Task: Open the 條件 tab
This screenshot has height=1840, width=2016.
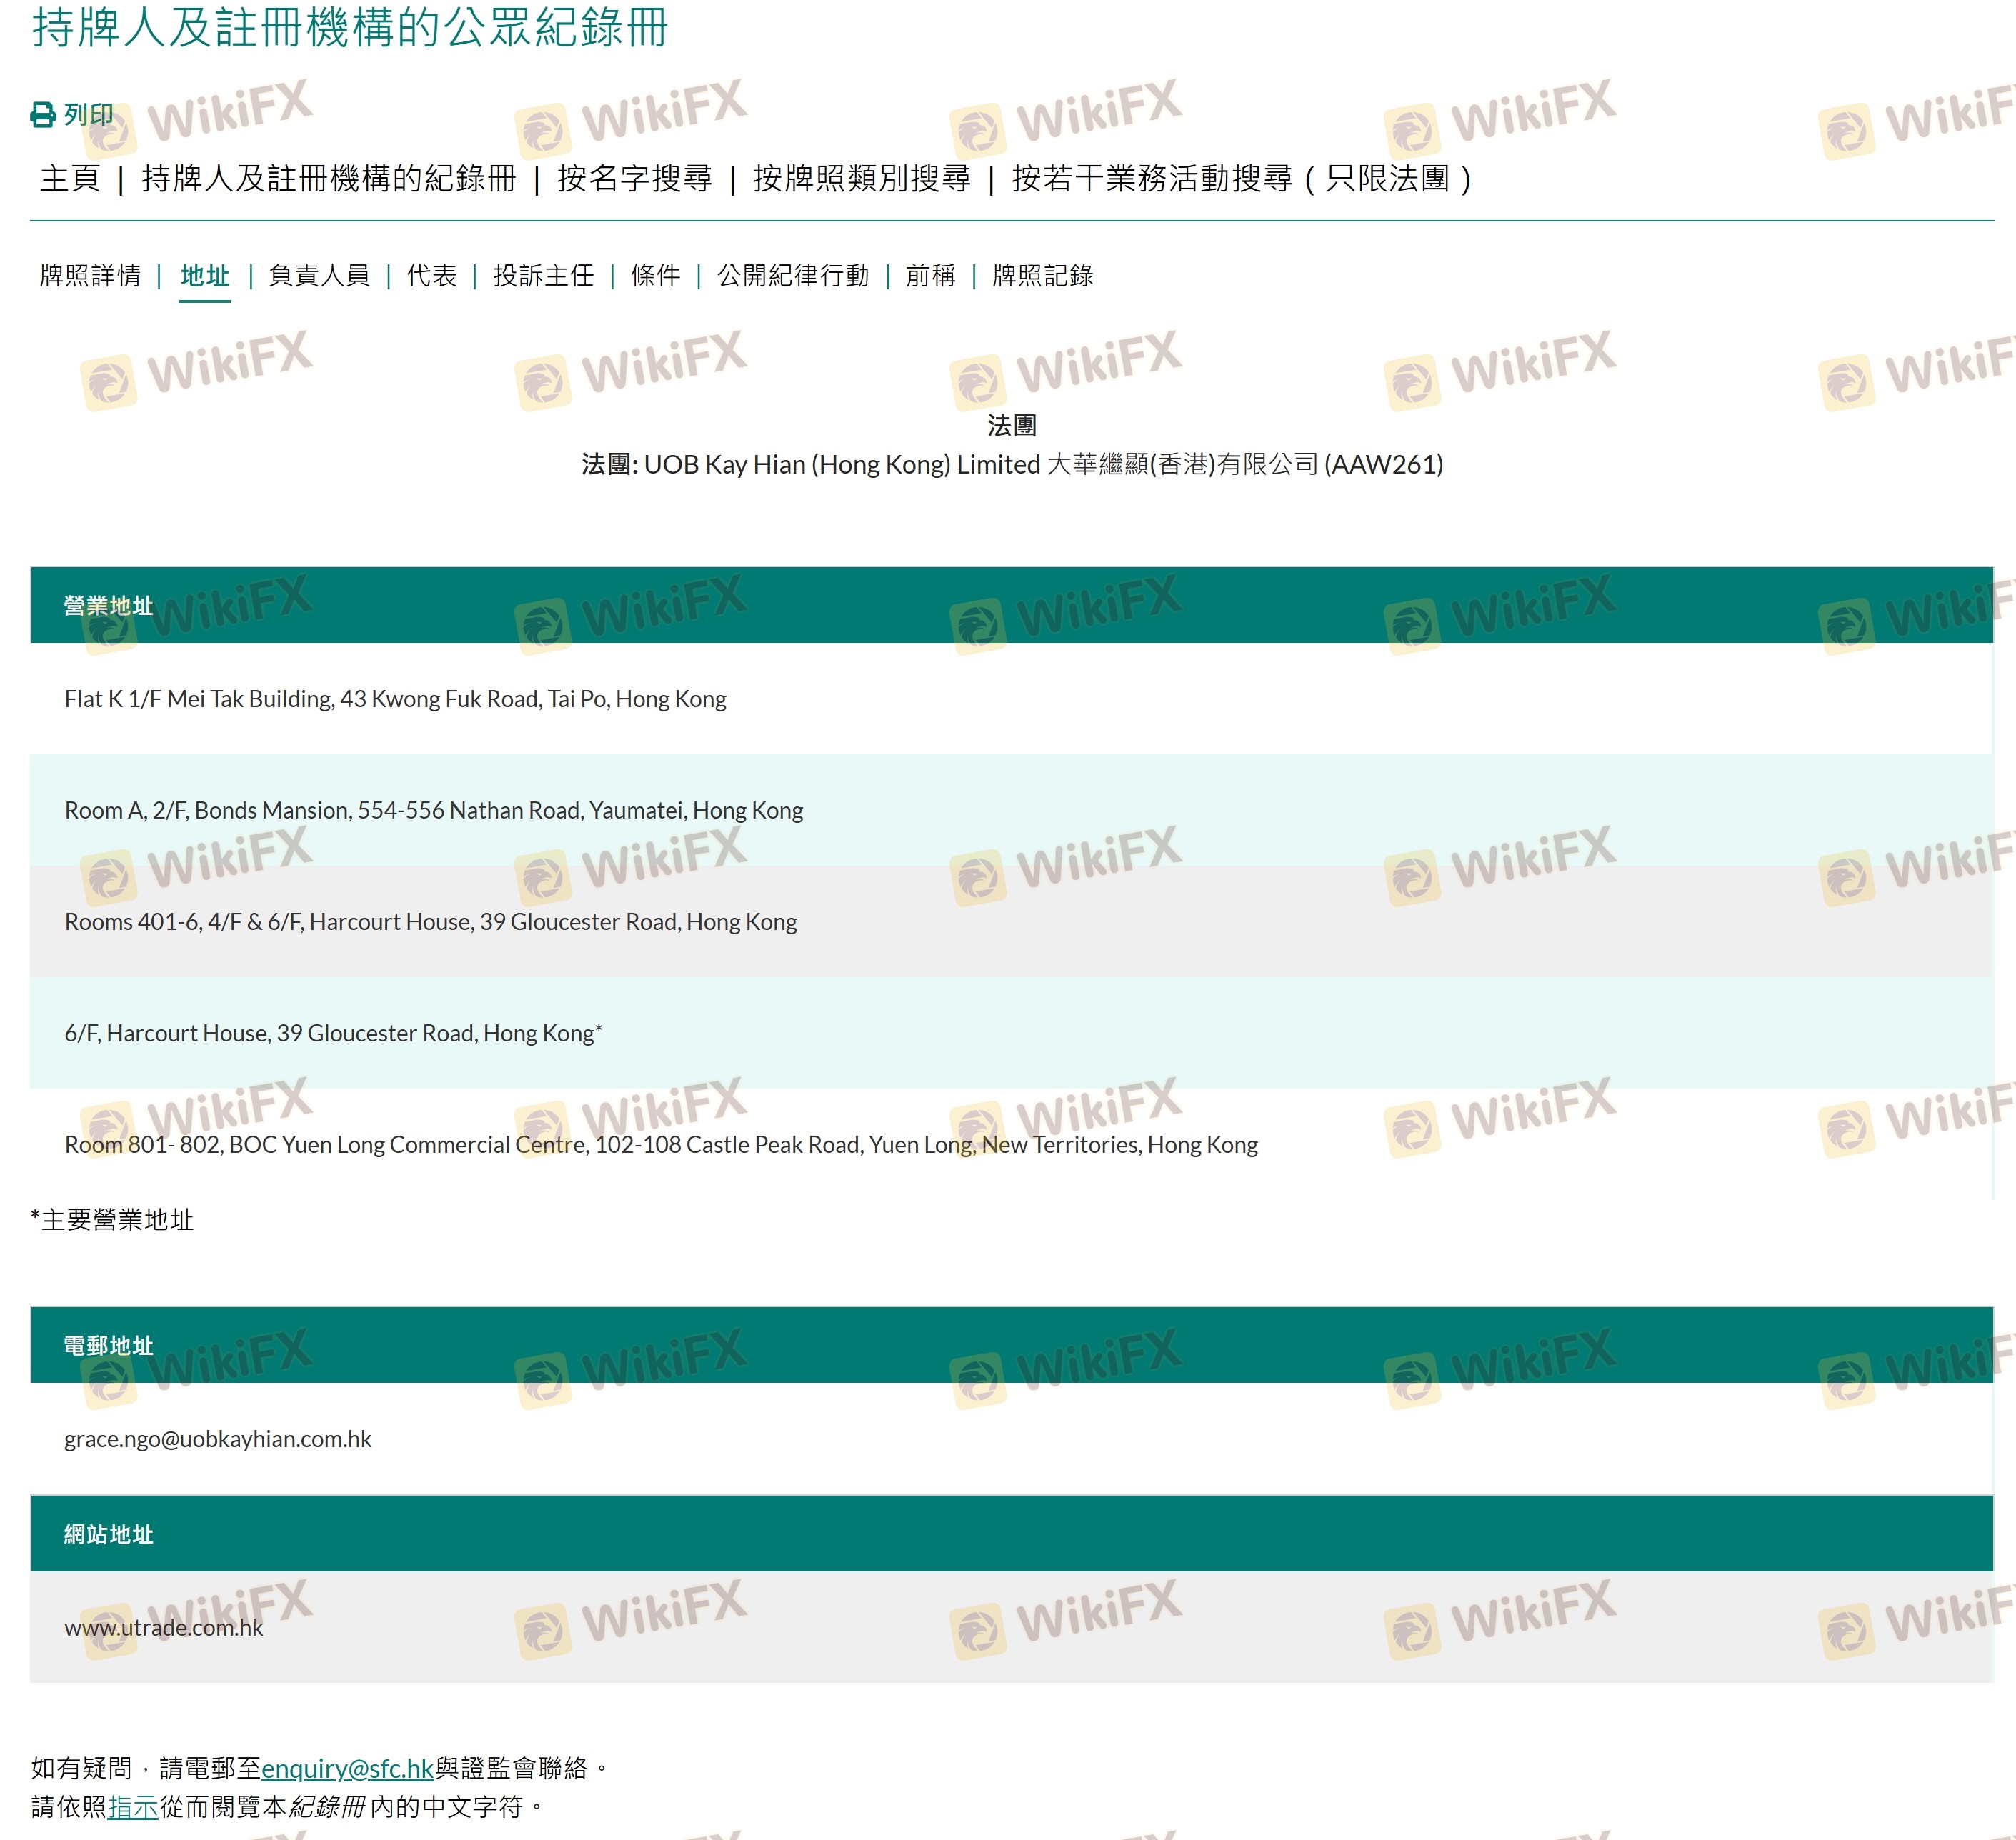Action: click(655, 276)
